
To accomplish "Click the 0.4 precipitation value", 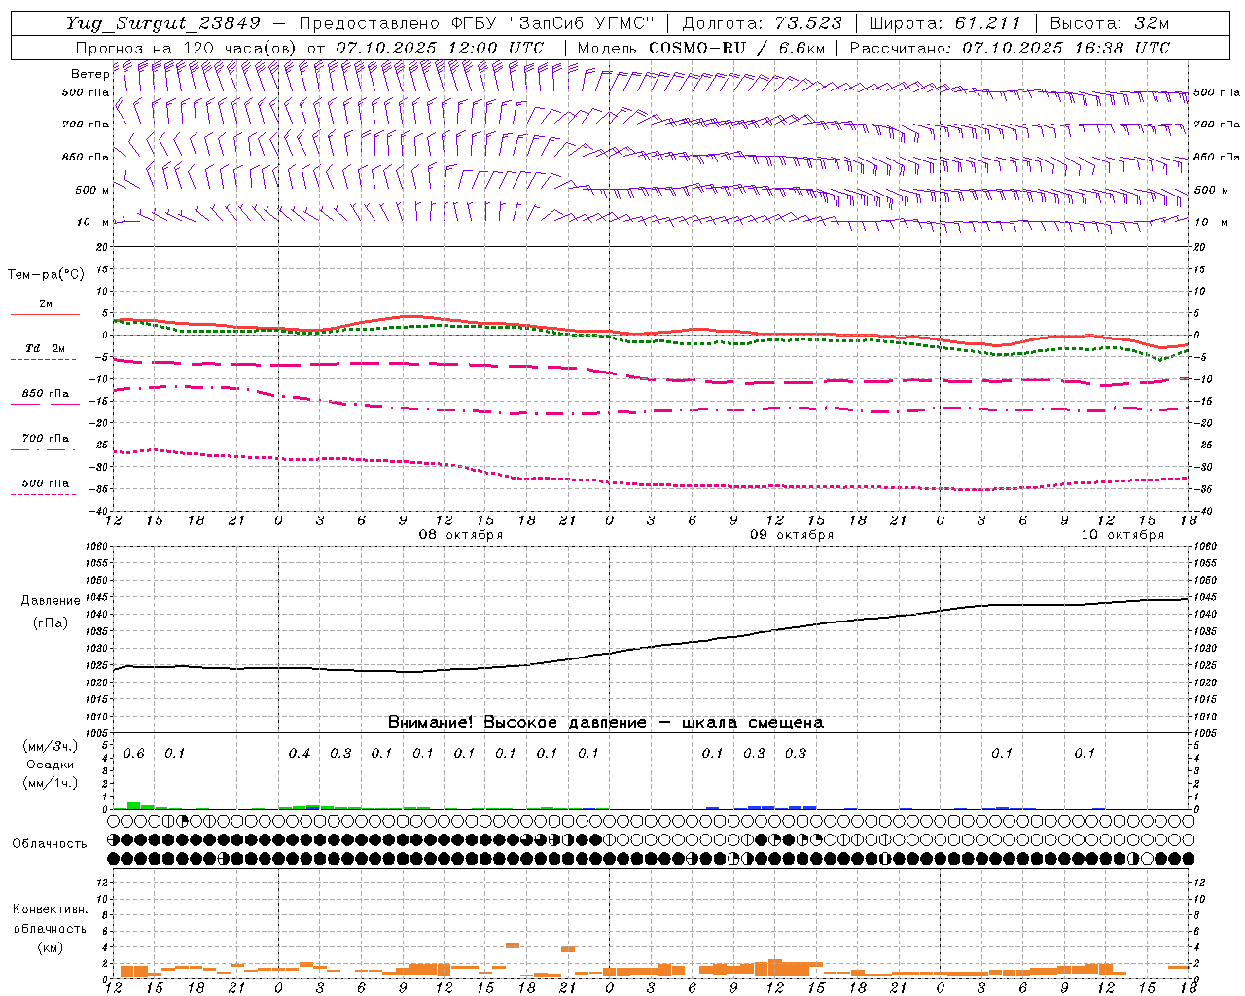I will point(300,754).
